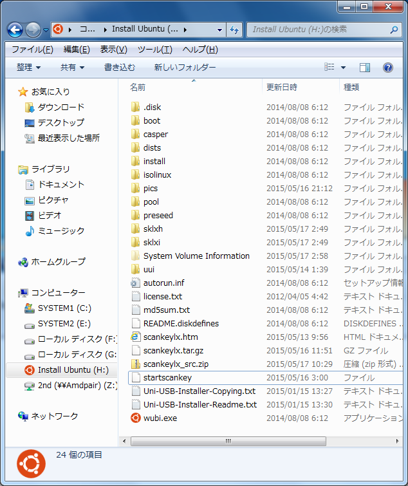This screenshot has width=408, height=486.
Task: Open ローカル ディスク (G:) drive
Action: click(x=77, y=355)
